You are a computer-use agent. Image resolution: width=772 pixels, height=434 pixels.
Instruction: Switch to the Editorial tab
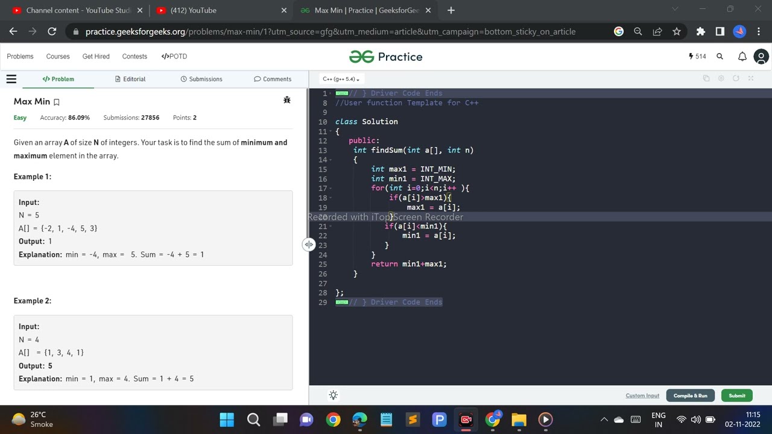pyautogui.click(x=130, y=79)
